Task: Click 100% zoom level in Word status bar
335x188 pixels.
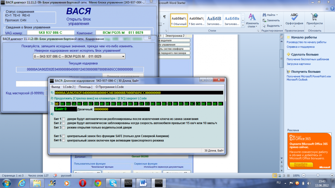Action: click(296, 176)
